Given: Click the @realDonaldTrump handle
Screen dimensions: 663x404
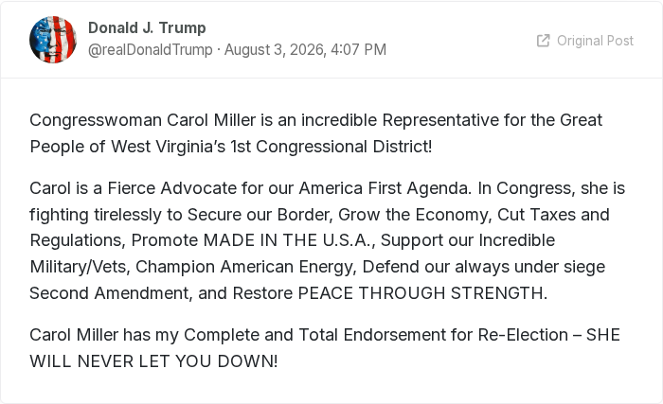Looking at the screenshot, I should point(150,49).
